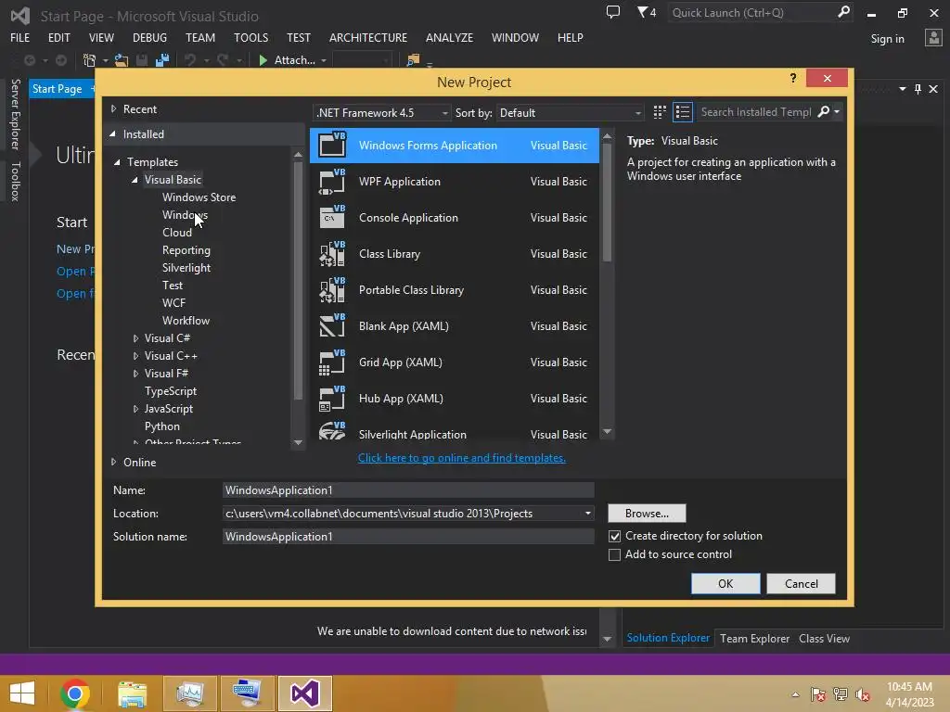
Task: Click the template list scrollbar down arrow
Action: [607, 432]
